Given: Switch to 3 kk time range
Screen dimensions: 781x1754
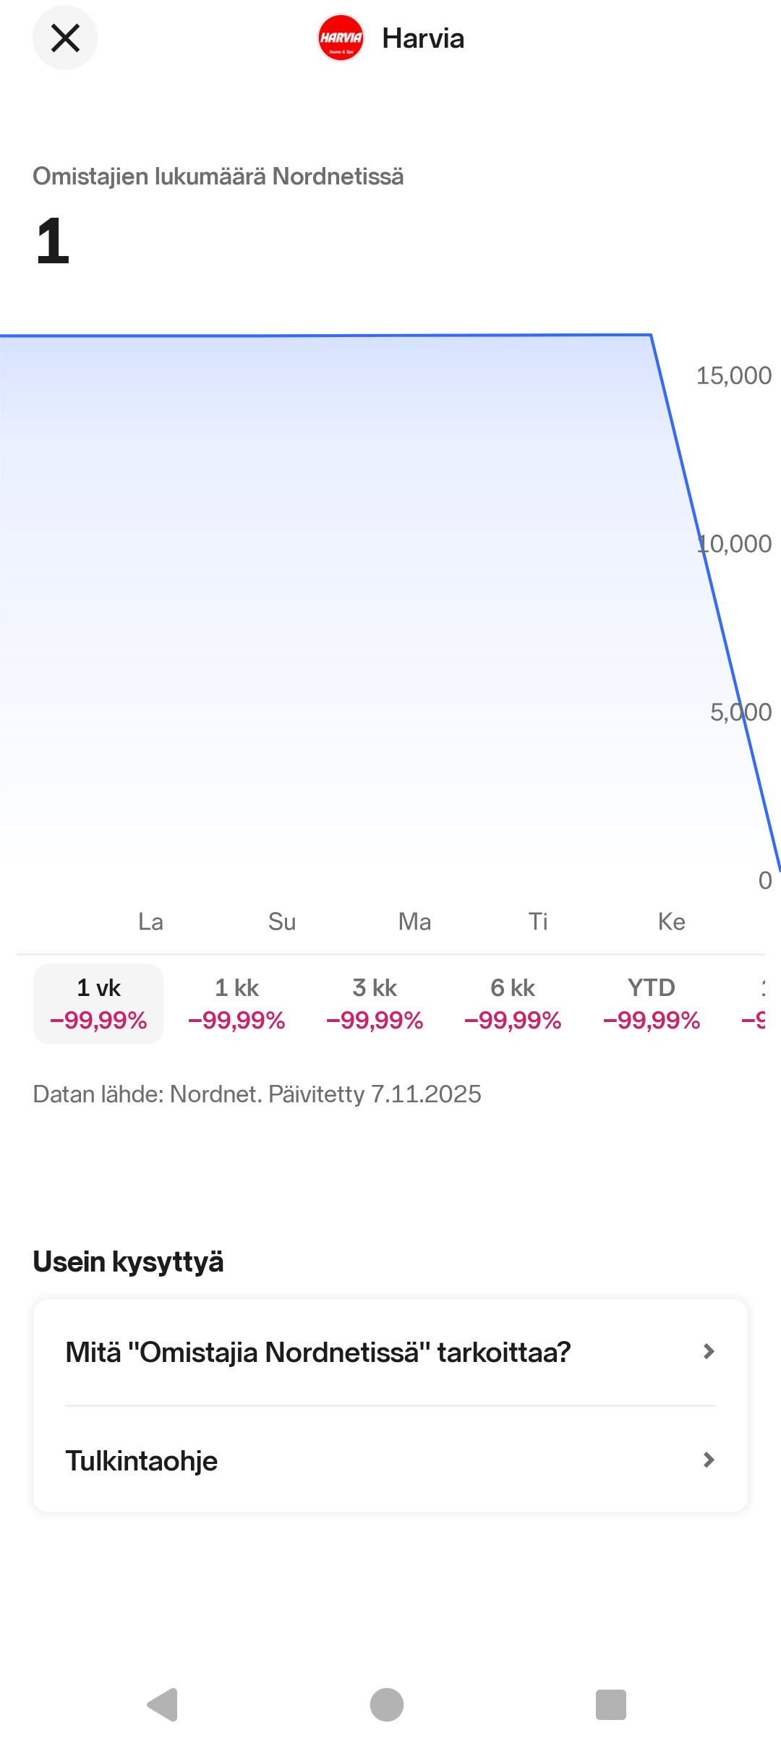Looking at the screenshot, I should tap(375, 1003).
